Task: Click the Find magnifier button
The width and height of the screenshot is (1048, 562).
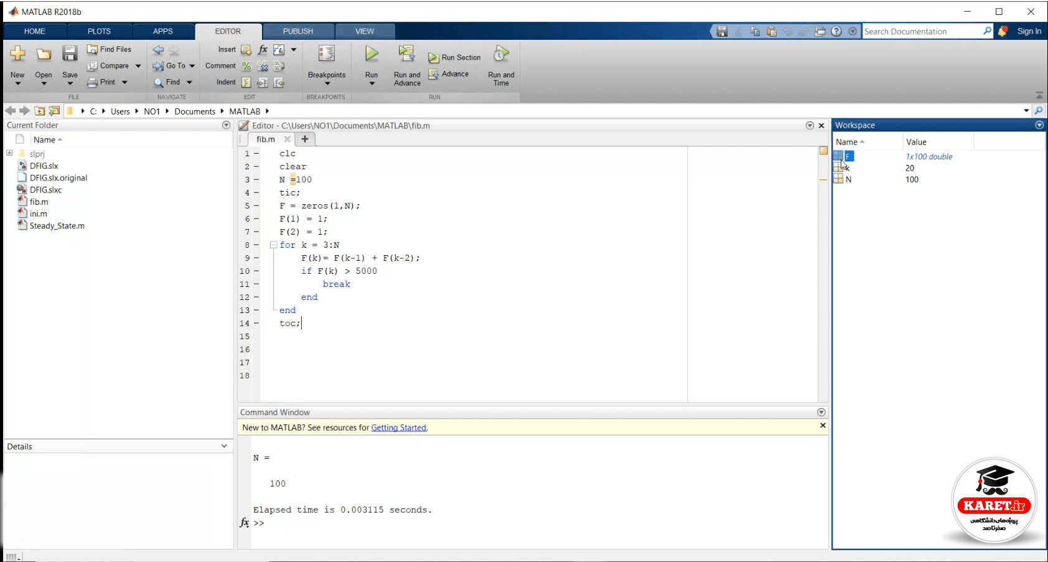Action: [167, 82]
